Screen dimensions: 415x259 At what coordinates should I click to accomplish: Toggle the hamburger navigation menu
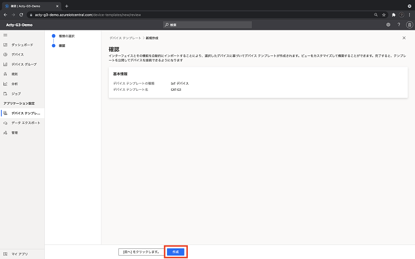5,35
